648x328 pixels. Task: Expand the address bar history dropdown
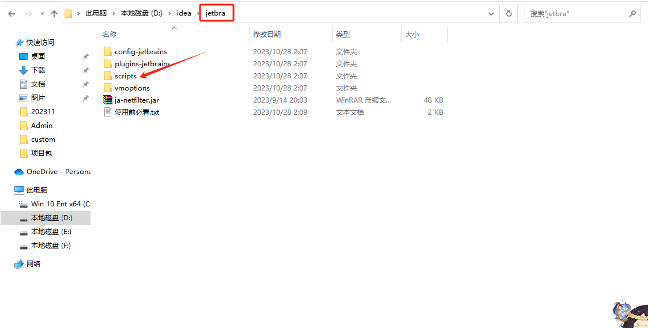[491, 13]
